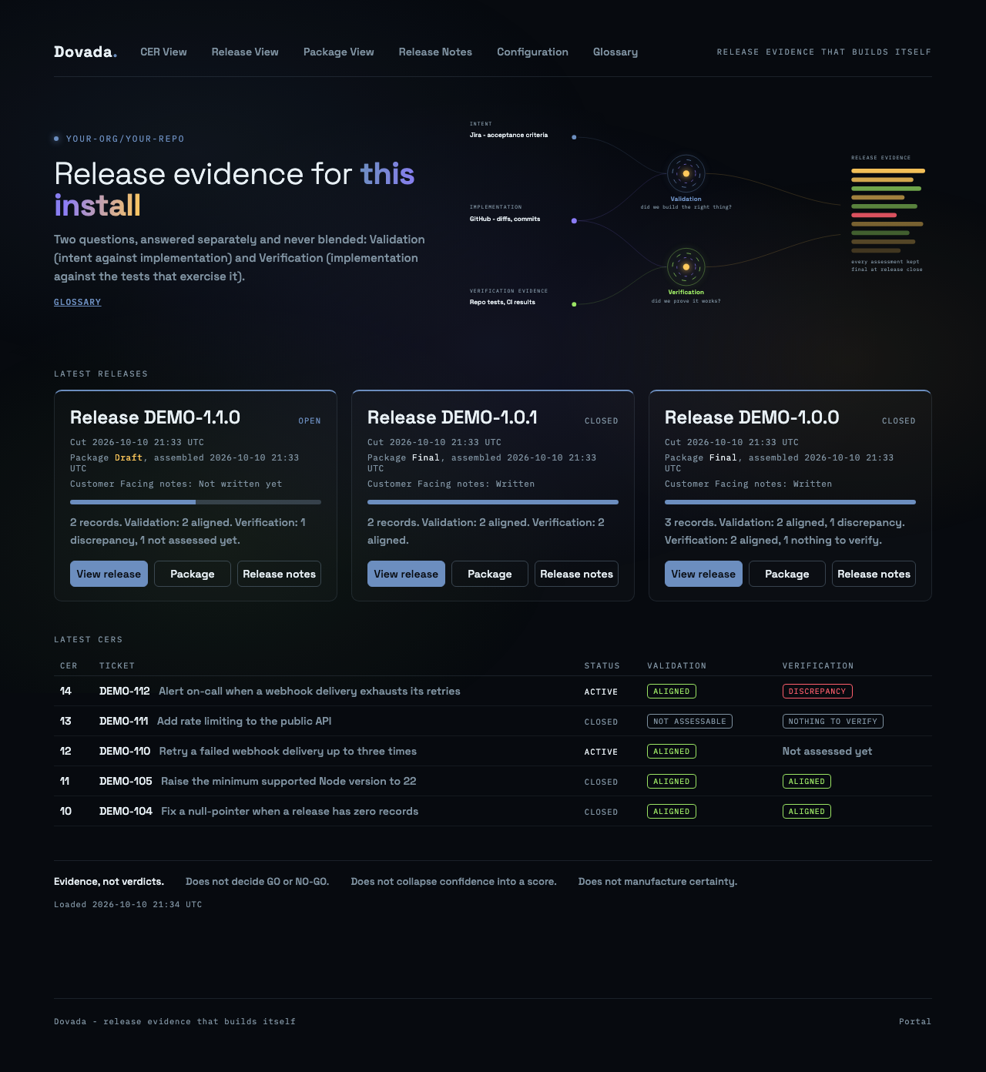The image size is (986, 1072).
Task: Open Release notes for DEMO-1.0.0
Action: (x=874, y=574)
